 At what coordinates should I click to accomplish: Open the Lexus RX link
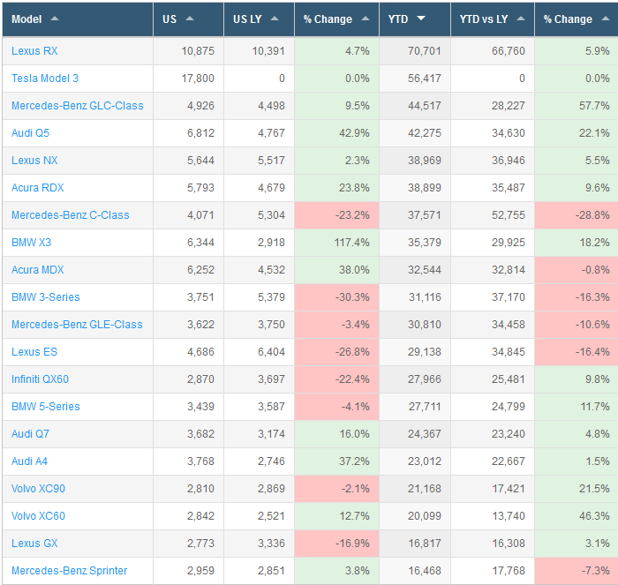point(34,51)
